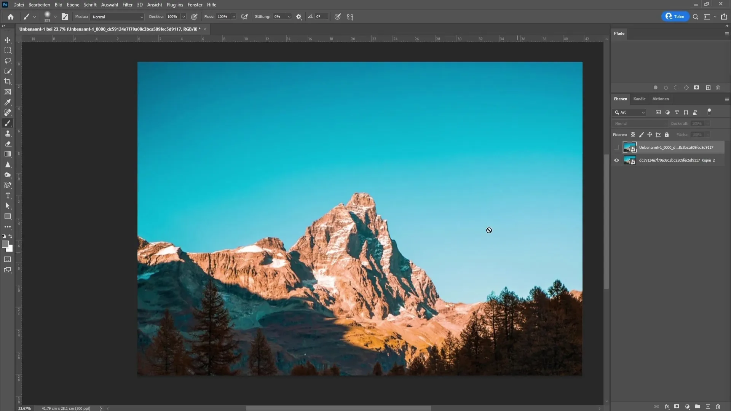The width and height of the screenshot is (731, 411).
Task: Select the Gradient tool
Action: tap(8, 154)
